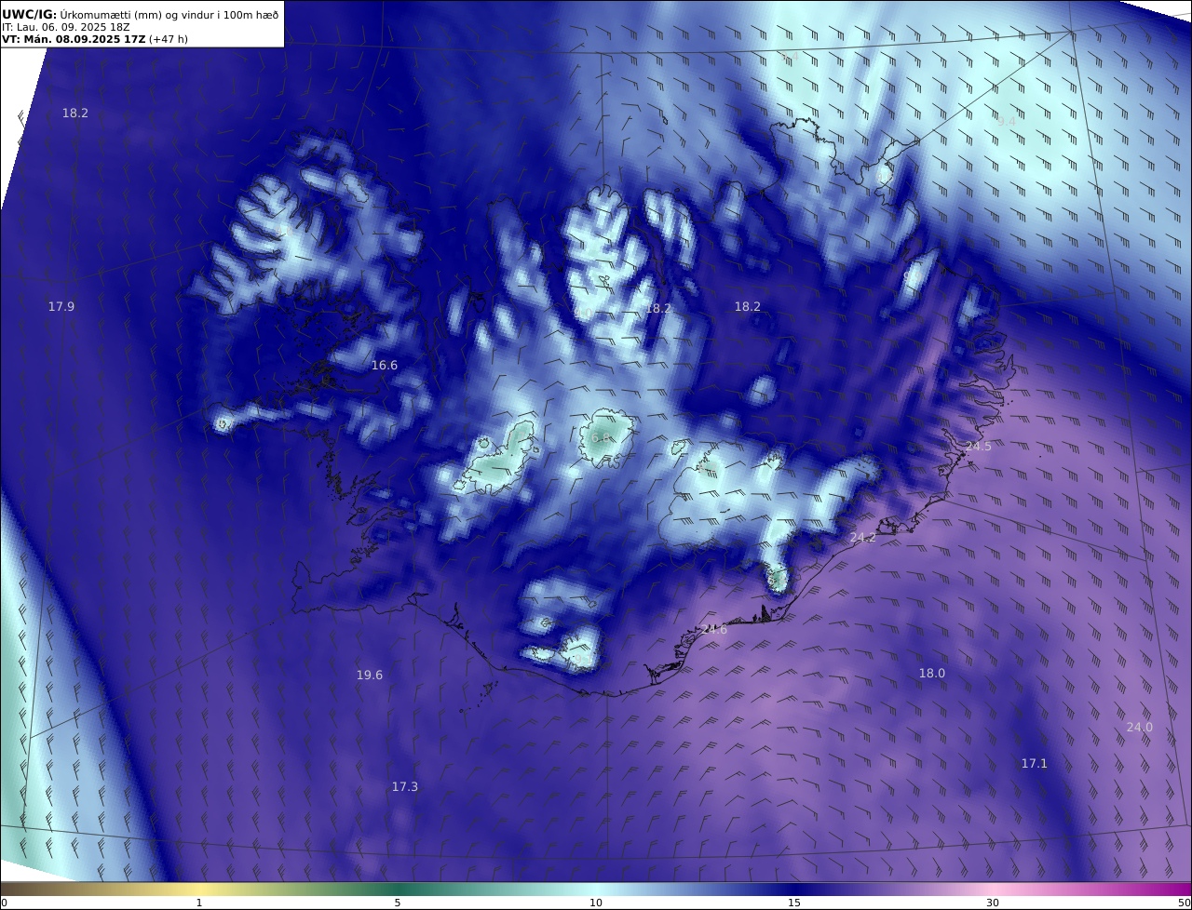The image size is (1192, 910).
Task: Click the 17.3 value label on the map
Action: tap(405, 787)
